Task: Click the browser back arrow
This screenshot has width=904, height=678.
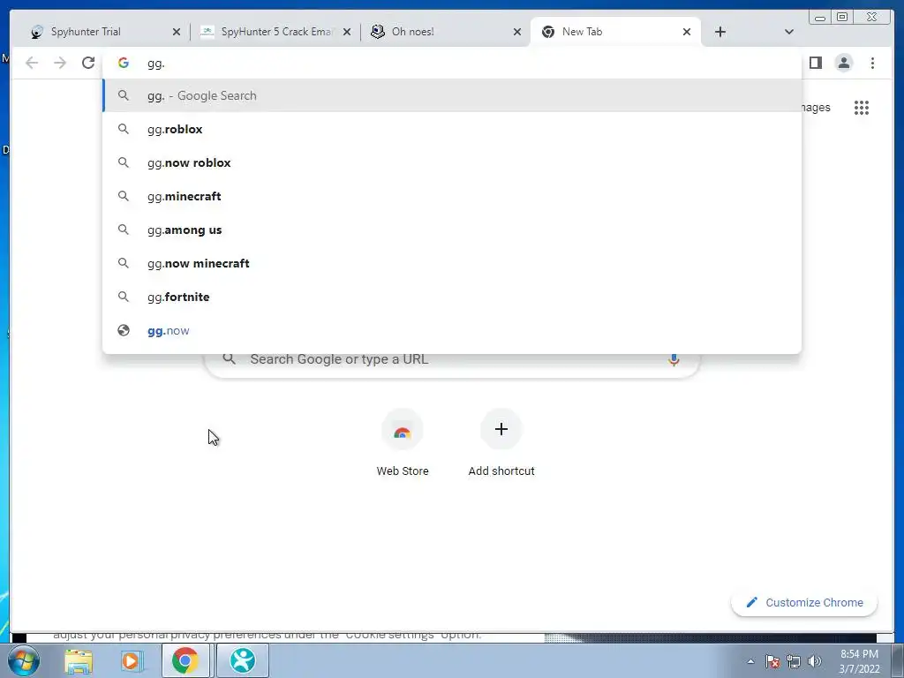Action: tap(32, 63)
